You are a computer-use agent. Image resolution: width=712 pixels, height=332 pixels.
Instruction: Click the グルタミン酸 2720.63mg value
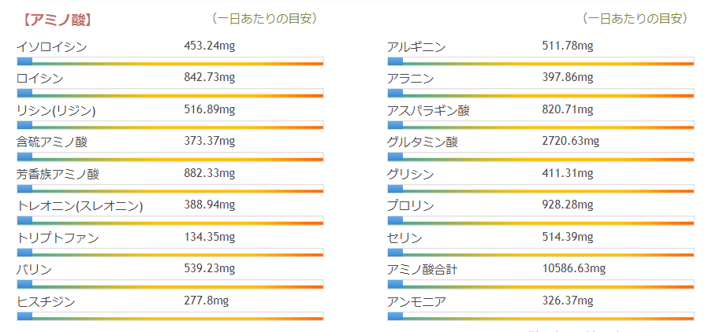[571, 142]
